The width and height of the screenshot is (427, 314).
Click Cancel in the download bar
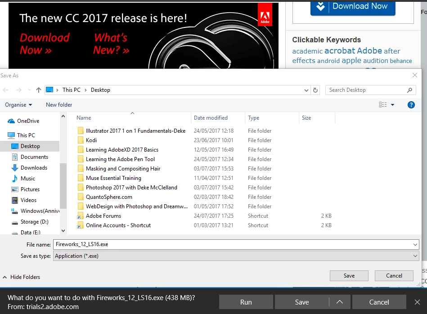click(x=379, y=302)
